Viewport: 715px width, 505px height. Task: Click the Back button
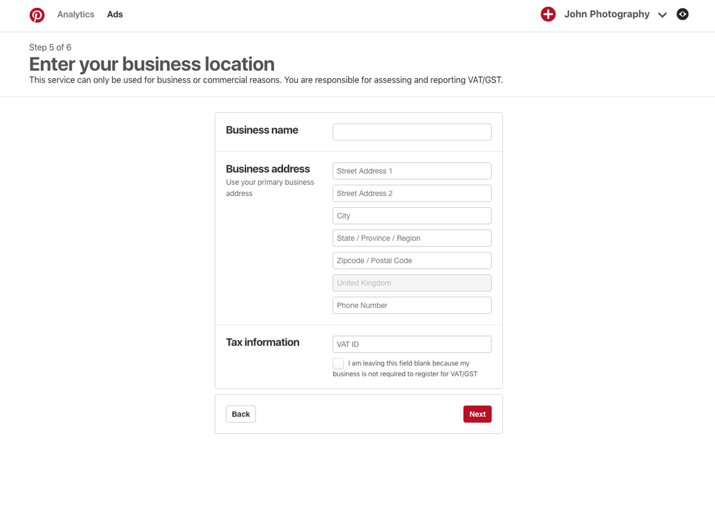[241, 413]
